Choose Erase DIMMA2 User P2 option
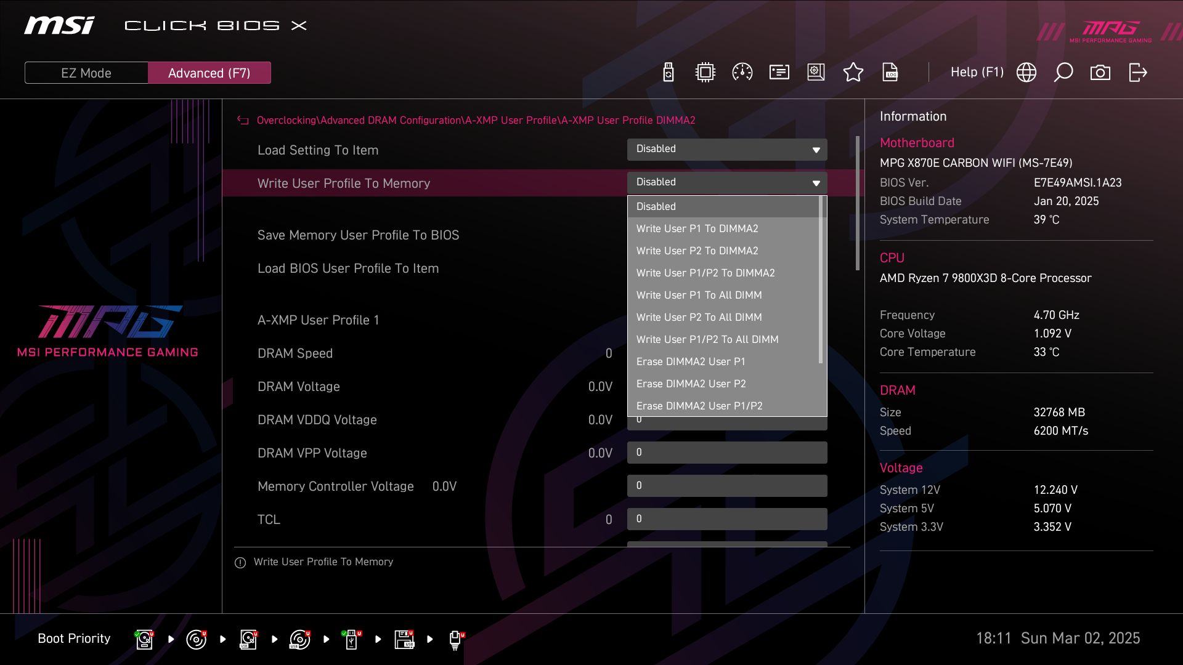 click(691, 384)
